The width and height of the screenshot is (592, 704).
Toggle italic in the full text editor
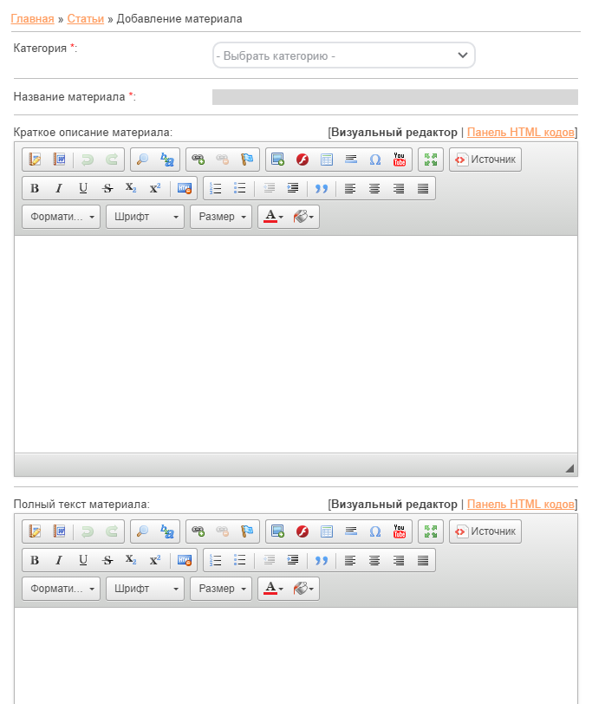[59, 560]
